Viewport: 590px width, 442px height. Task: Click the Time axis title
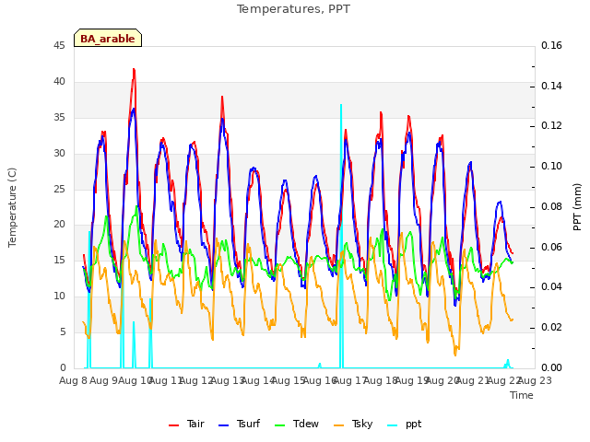[522, 395]
